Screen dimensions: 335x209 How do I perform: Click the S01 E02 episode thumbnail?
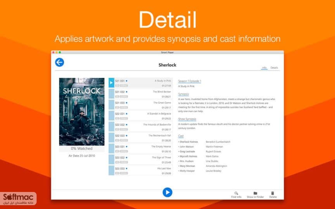[111, 94]
